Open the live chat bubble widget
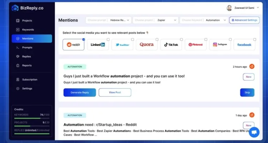 tap(254, 132)
